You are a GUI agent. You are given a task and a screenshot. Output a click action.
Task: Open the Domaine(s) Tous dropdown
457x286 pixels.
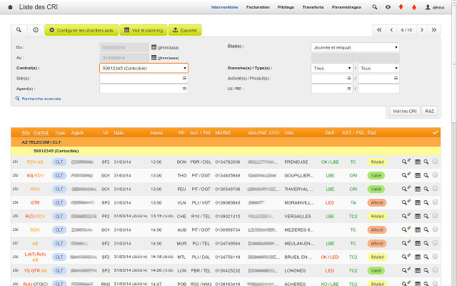(332, 68)
